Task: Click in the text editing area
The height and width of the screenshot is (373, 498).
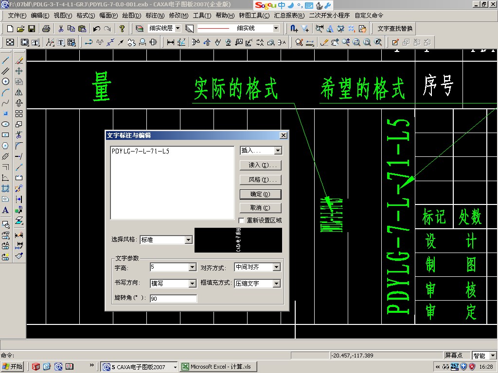Action: (x=172, y=183)
